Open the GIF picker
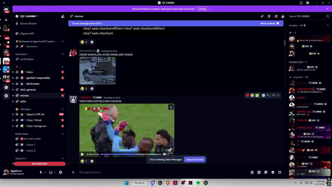Viewport: 332px width, 187px height. point(259,172)
